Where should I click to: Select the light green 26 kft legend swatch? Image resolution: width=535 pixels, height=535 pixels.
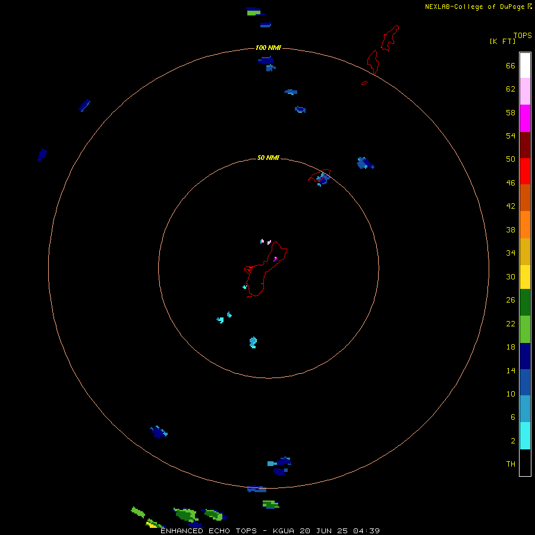[525, 329]
